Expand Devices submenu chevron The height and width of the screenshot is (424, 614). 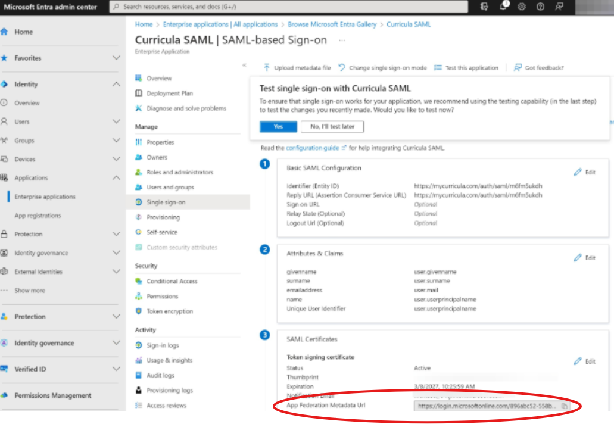pos(116,159)
